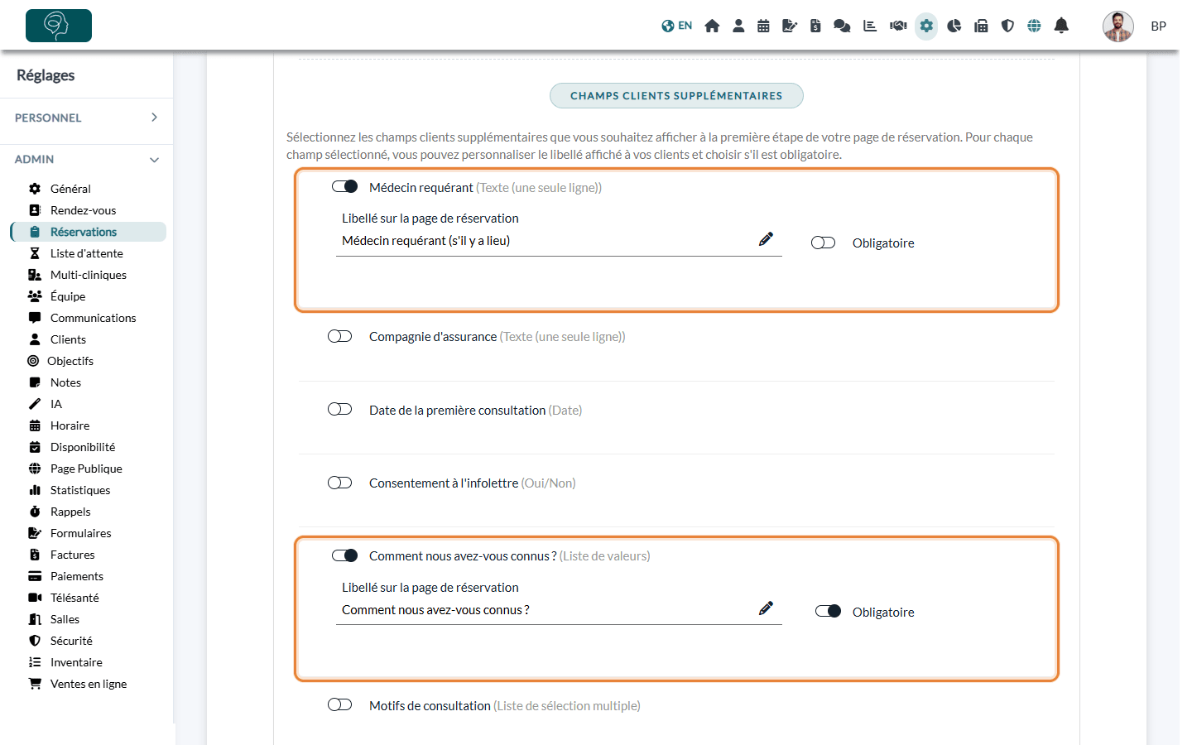Screen dimensions: 1192x745
Task: Open the forms signature icon in top bar
Action: tap(790, 26)
